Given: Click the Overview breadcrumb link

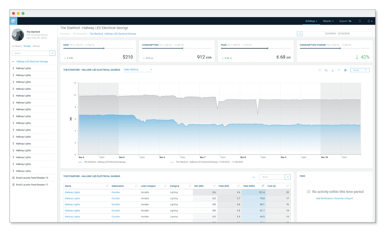Looking at the screenshot, I should tap(65, 34).
